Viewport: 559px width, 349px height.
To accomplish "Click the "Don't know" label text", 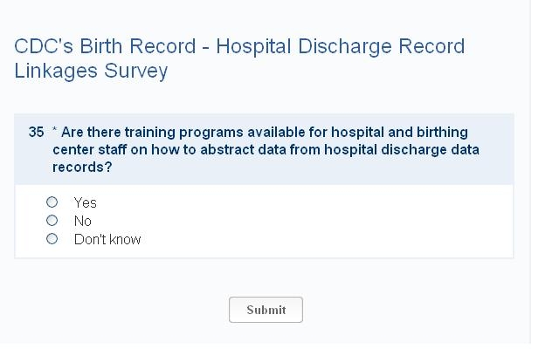I will (x=107, y=239).
